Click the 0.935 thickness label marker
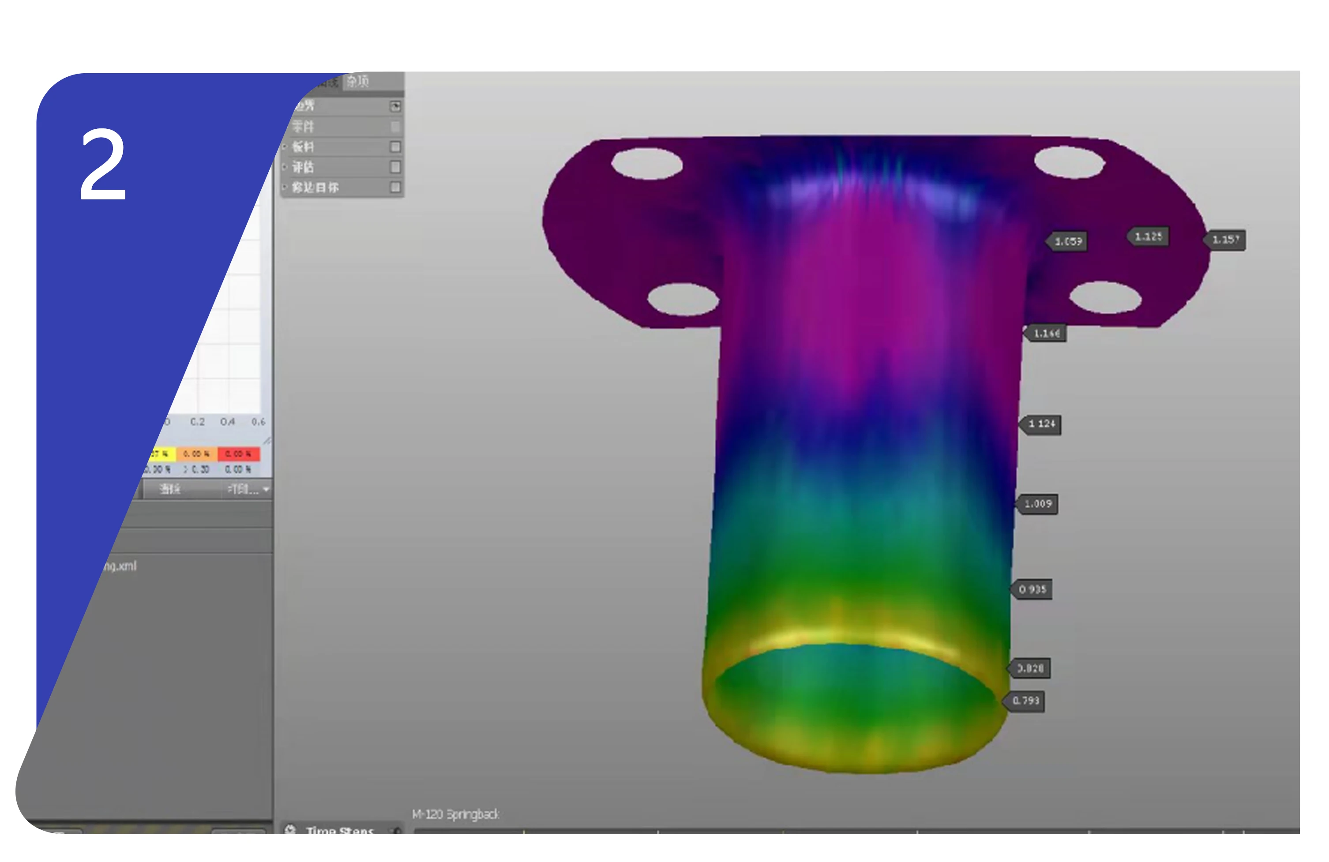 (x=1032, y=589)
